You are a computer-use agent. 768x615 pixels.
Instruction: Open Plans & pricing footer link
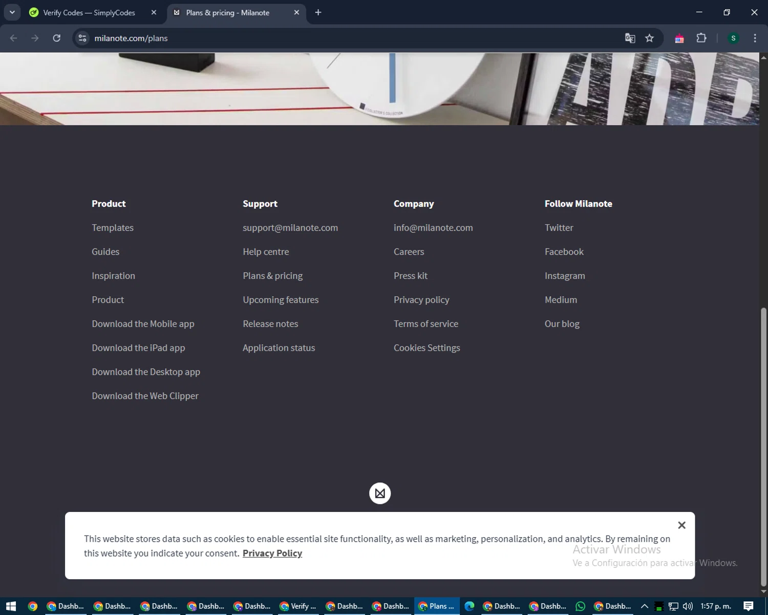click(273, 276)
